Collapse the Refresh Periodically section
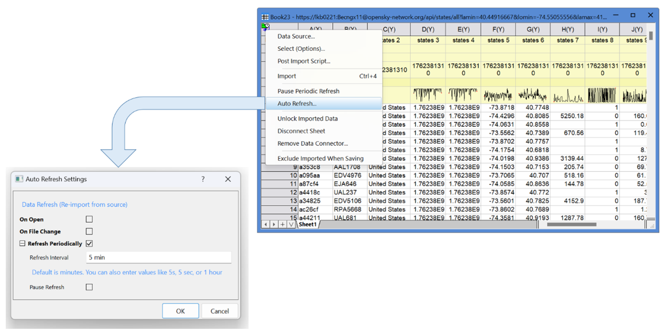This screenshot has width=665, height=333. click(23, 243)
